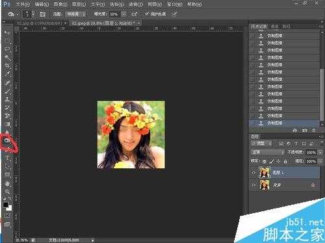Select the Eyedropper tool
The image size is (325, 243).
click(x=7, y=74)
